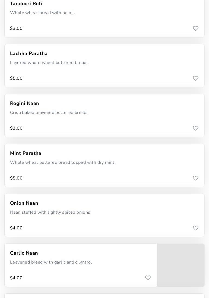
Task: Favorite the Lachha Paratha heart icon
Action: (x=196, y=78)
